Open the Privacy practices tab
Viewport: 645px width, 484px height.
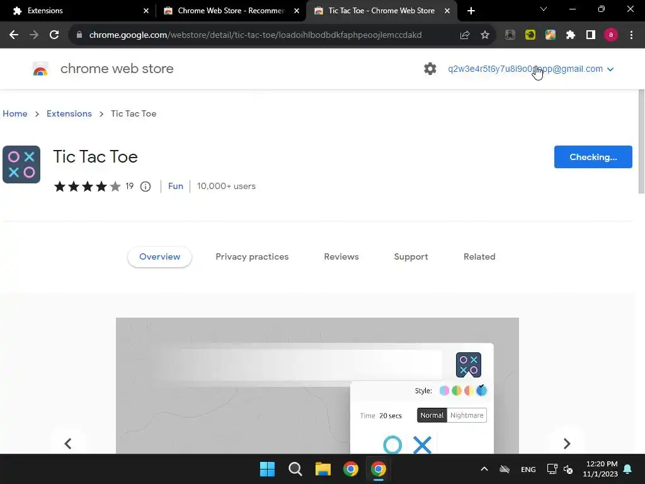tap(252, 257)
